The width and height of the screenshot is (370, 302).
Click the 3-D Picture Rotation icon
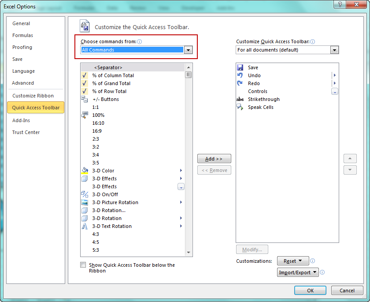85,202
